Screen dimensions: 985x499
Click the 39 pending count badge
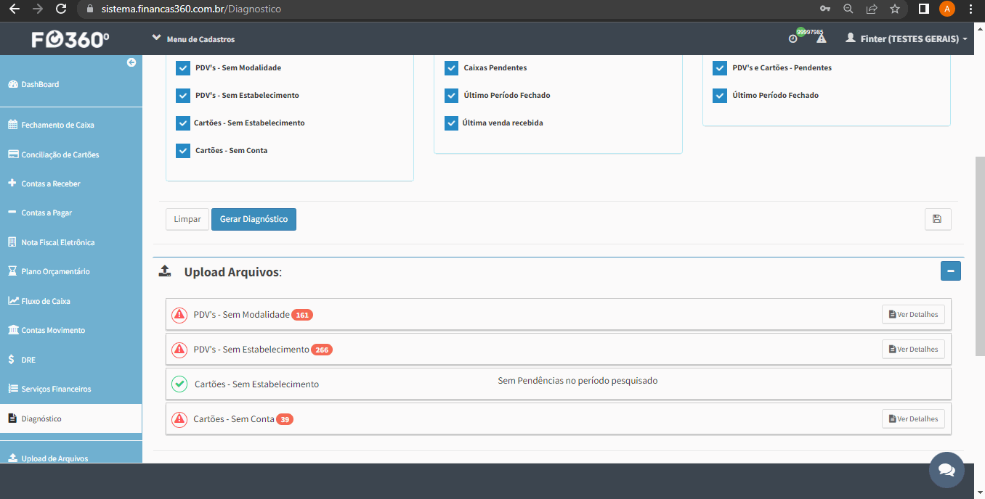point(285,419)
